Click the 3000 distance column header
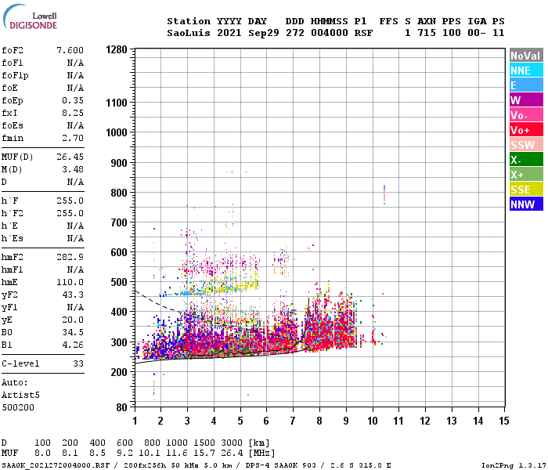Viewport: 548px width, 470px height. [x=232, y=443]
